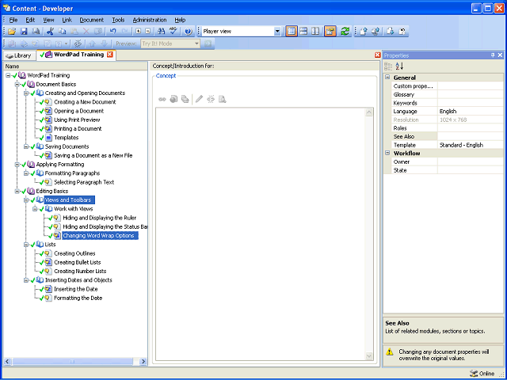Viewport: 507px width, 380px height.
Task: Close the Properties pane
Action: point(500,55)
